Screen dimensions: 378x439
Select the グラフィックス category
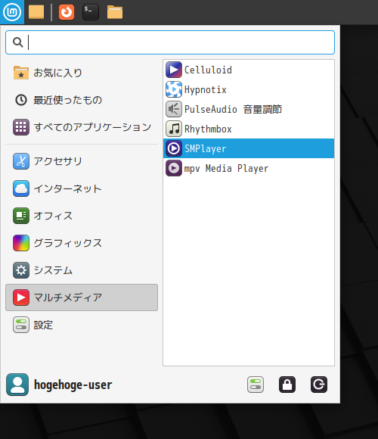[x=82, y=243]
